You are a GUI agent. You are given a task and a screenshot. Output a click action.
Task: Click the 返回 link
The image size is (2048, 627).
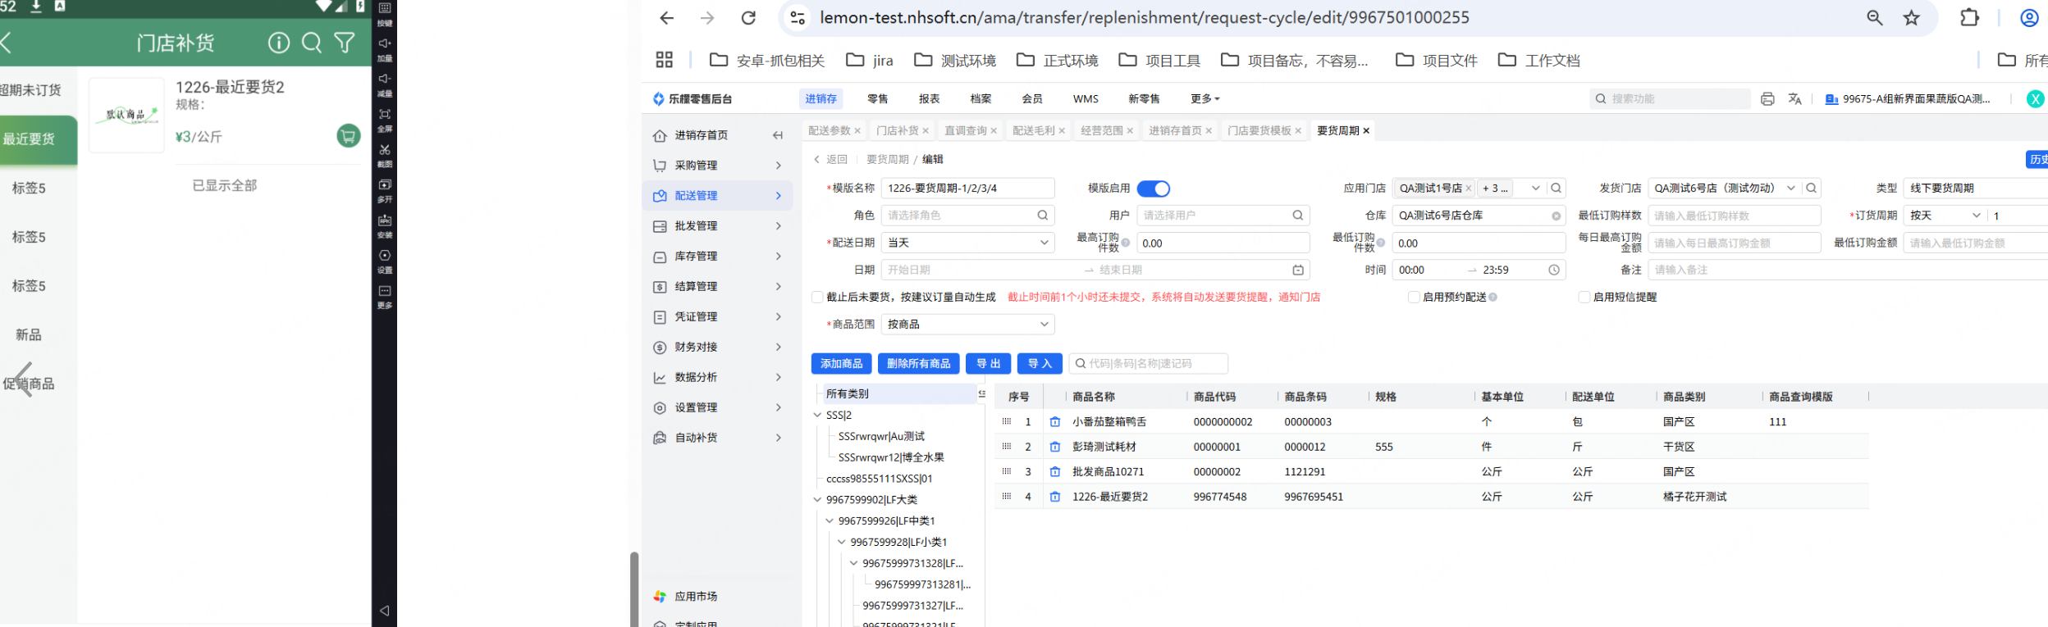[x=830, y=159]
